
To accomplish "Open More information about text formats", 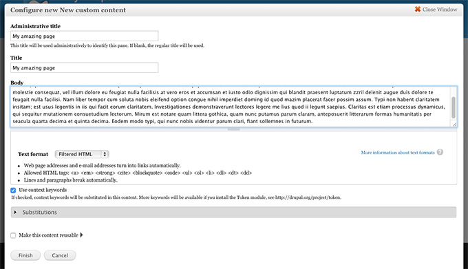I will tap(398, 153).
